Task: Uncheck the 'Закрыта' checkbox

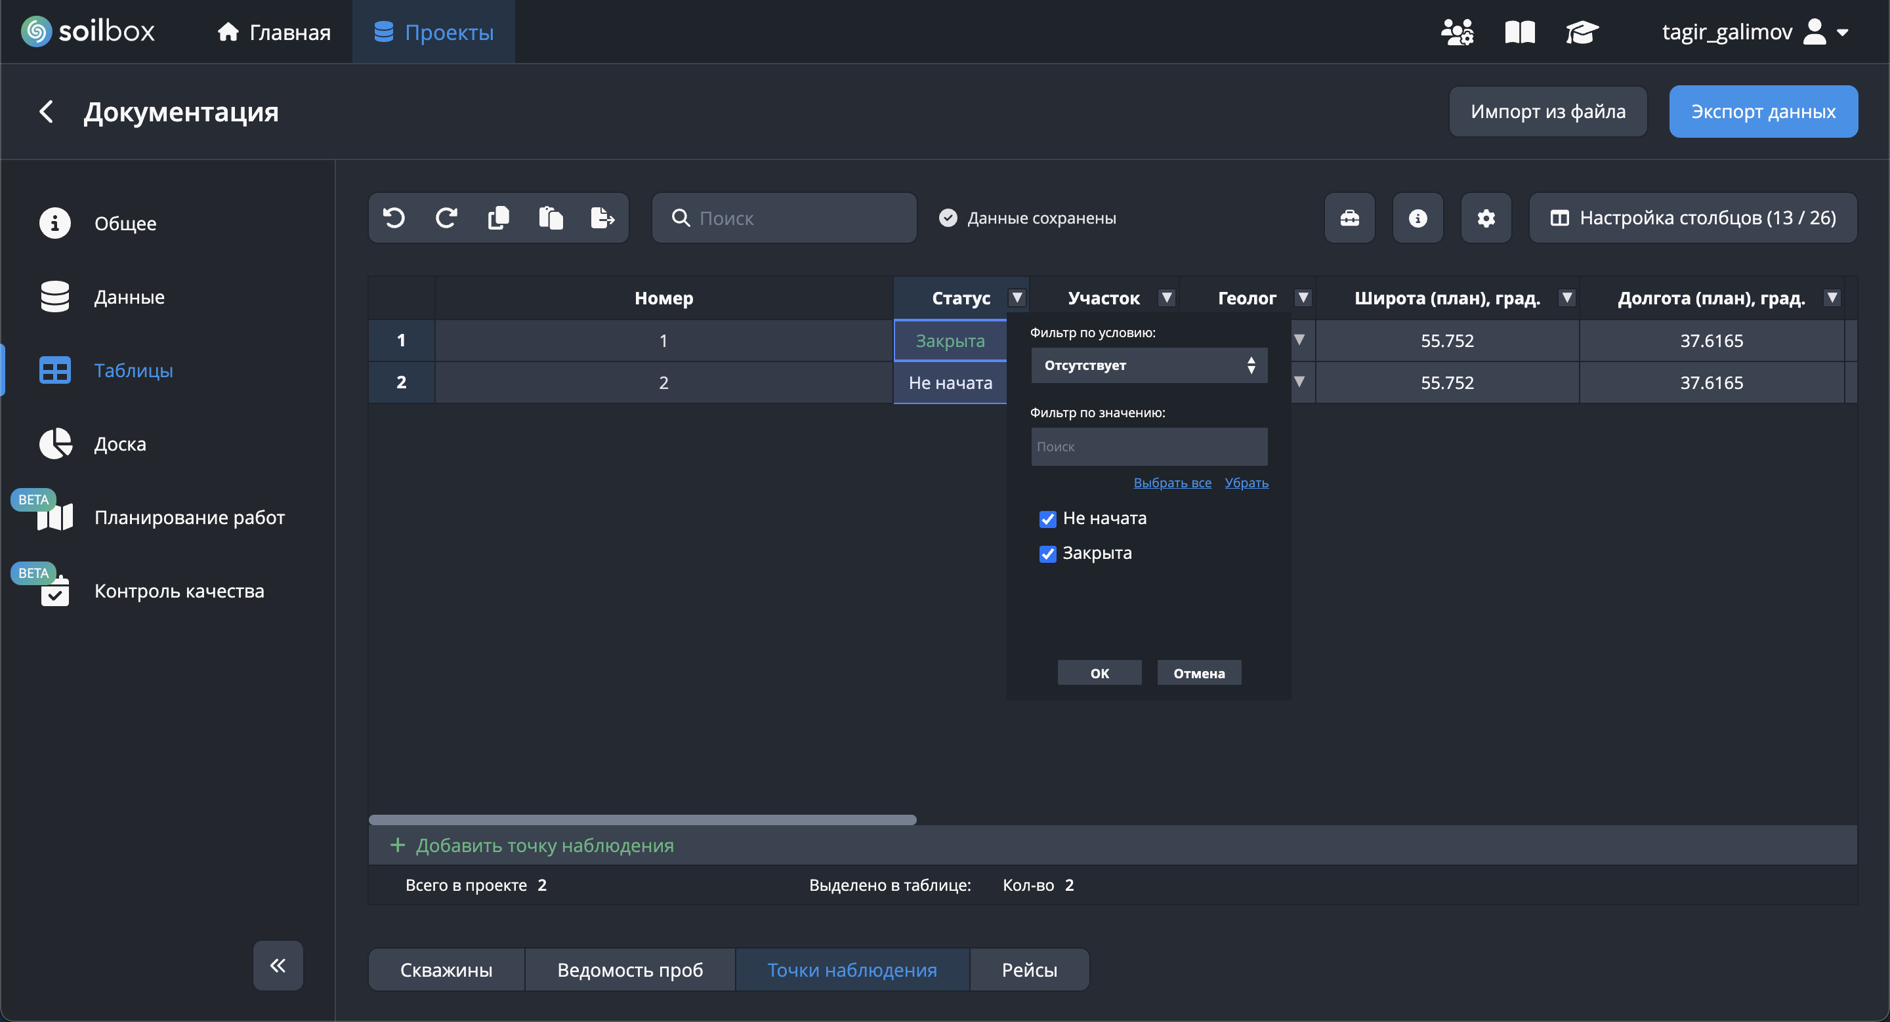Action: coord(1047,554)
